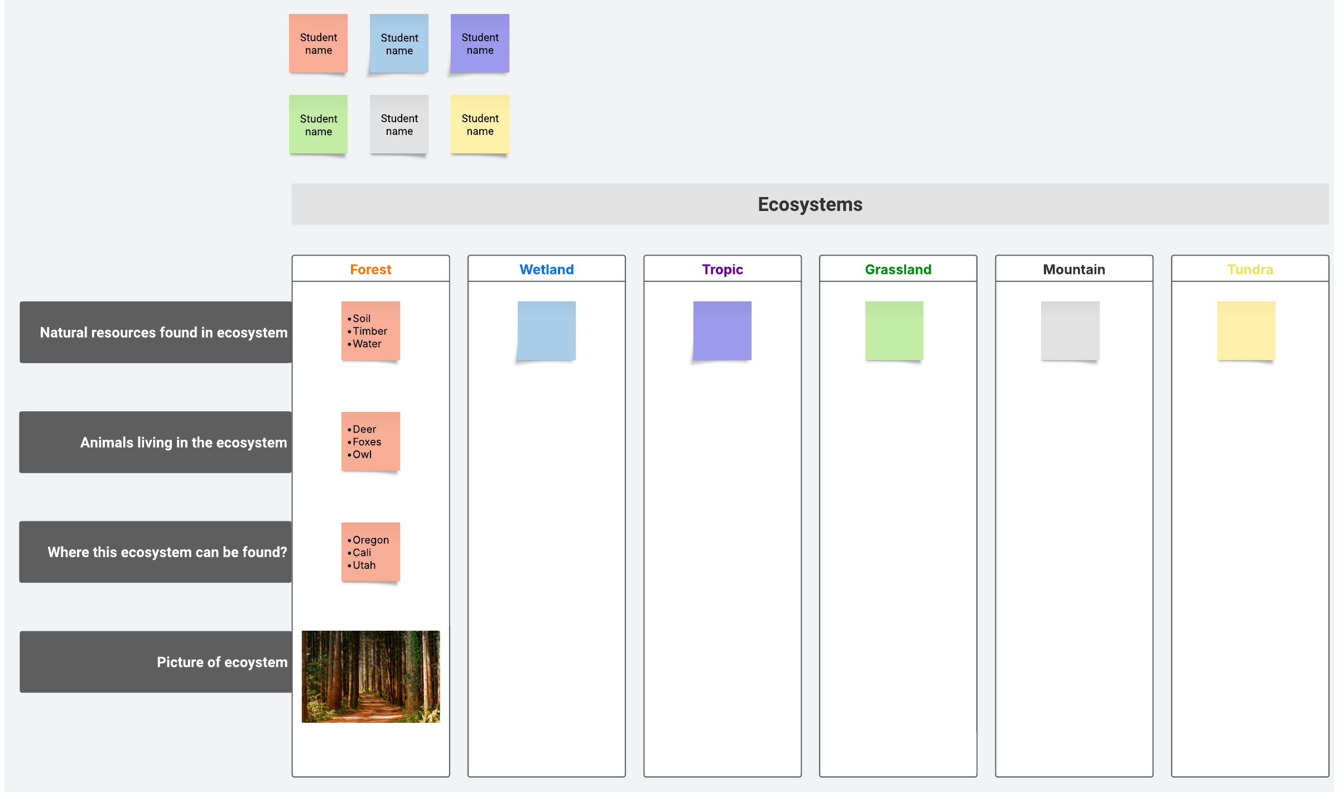Select the Forest column header
Viewport: 1339px width, 792px height.
tap(370, 269)
